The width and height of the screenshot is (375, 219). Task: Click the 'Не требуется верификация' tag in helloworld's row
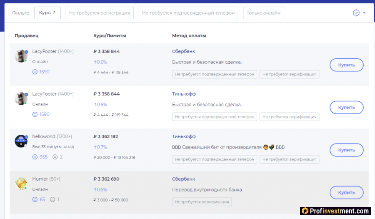click(290, 159)
